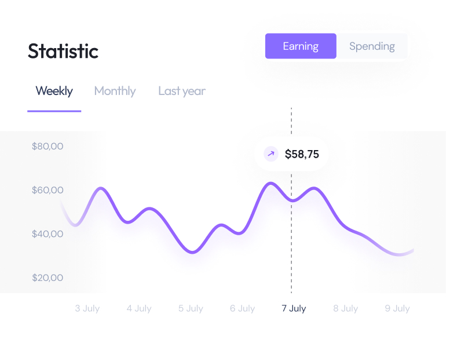
Task: Open the Monthly tab
Action: pos(115,91)
